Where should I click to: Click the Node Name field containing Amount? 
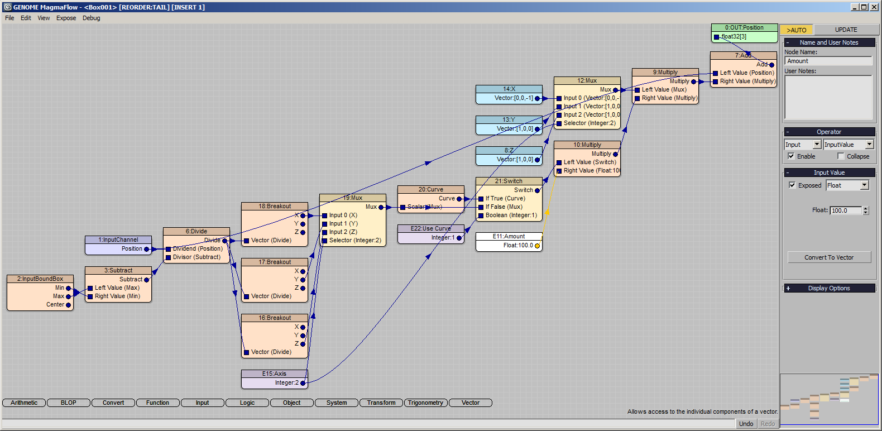coord(828,61)
